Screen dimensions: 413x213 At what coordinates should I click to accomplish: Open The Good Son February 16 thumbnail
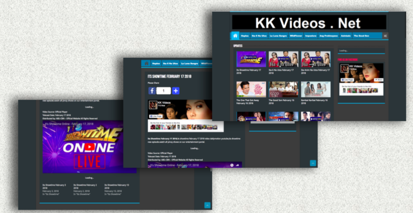pos(283,89)
